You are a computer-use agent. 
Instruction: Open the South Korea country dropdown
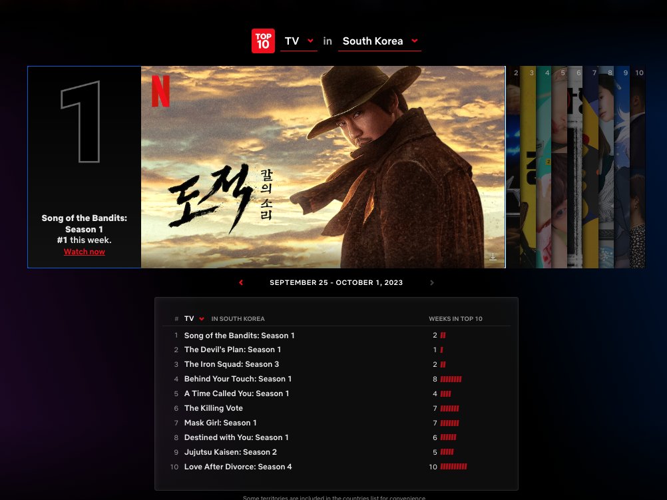[x=379, y=41]
